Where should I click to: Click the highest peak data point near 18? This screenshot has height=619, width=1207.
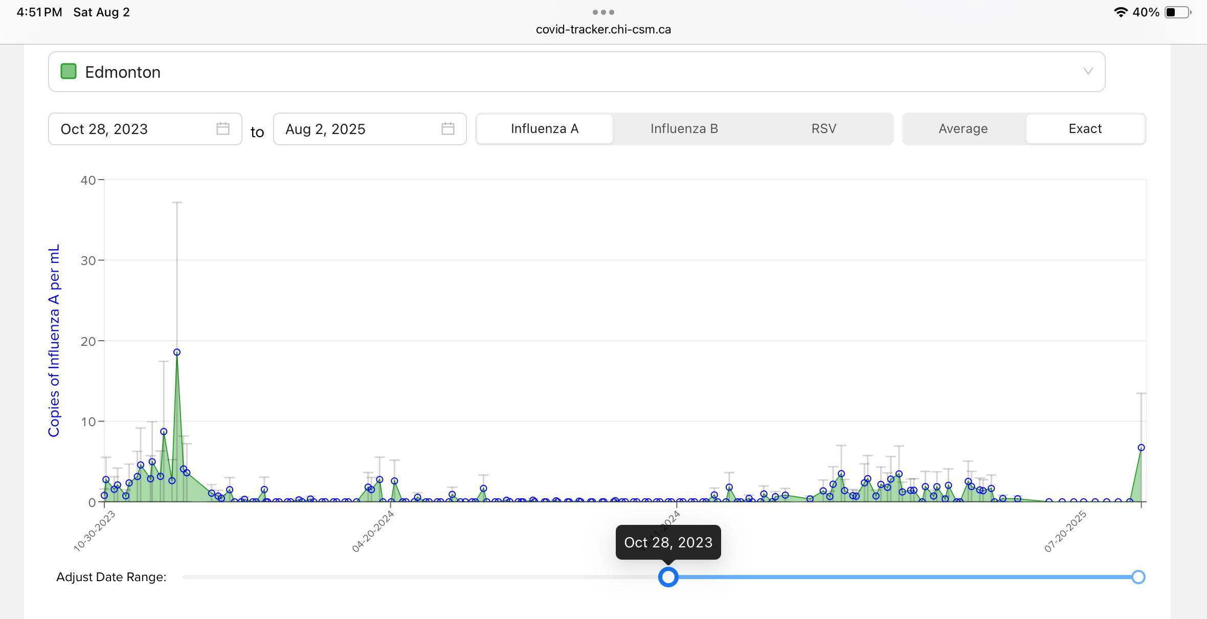(x=177, y=352)
